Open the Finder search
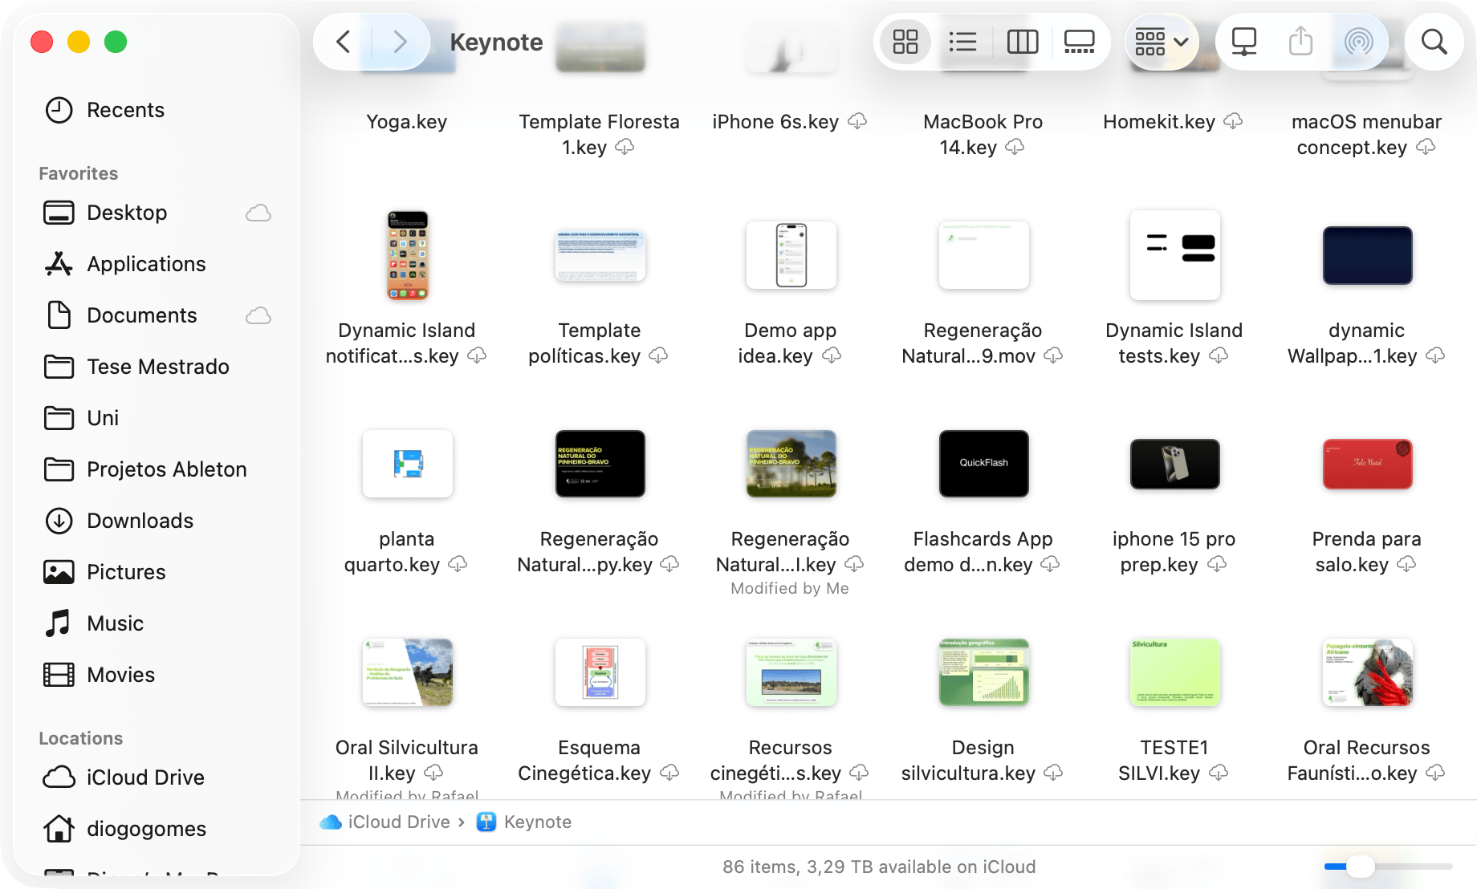The height and width of the screenshot is (889, 1477). (x=1434, y=42)
